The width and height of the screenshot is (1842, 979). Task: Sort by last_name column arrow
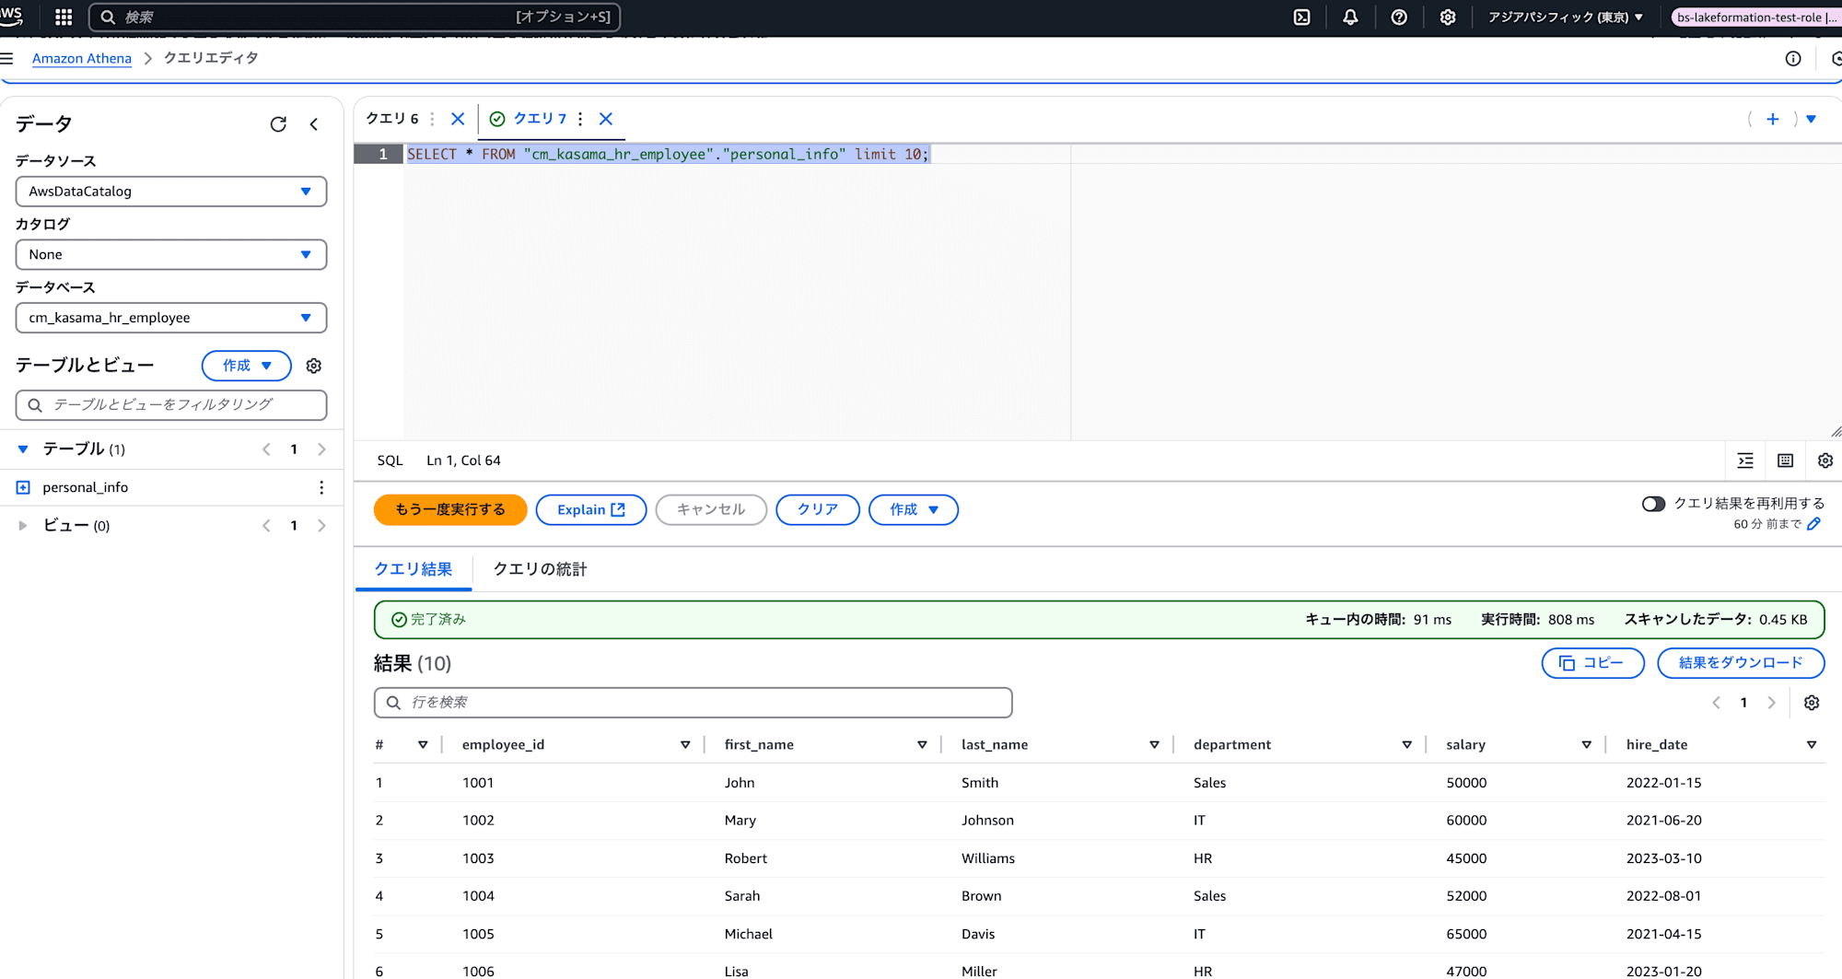coord(1154,744)
